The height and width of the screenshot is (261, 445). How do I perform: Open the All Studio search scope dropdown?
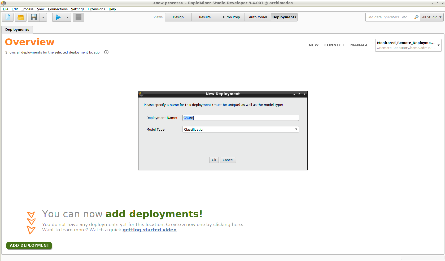(x=432, y=17)
